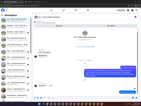Click the $1,250 listing info line
This screenshot has height=106, width=141.
[46, 23]
